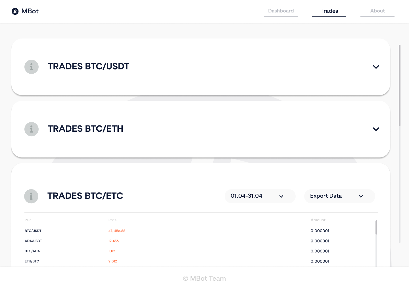Expand the TRADES BTC/ETH panel chevron
The image size is (409, 290).
pos(376,129)
